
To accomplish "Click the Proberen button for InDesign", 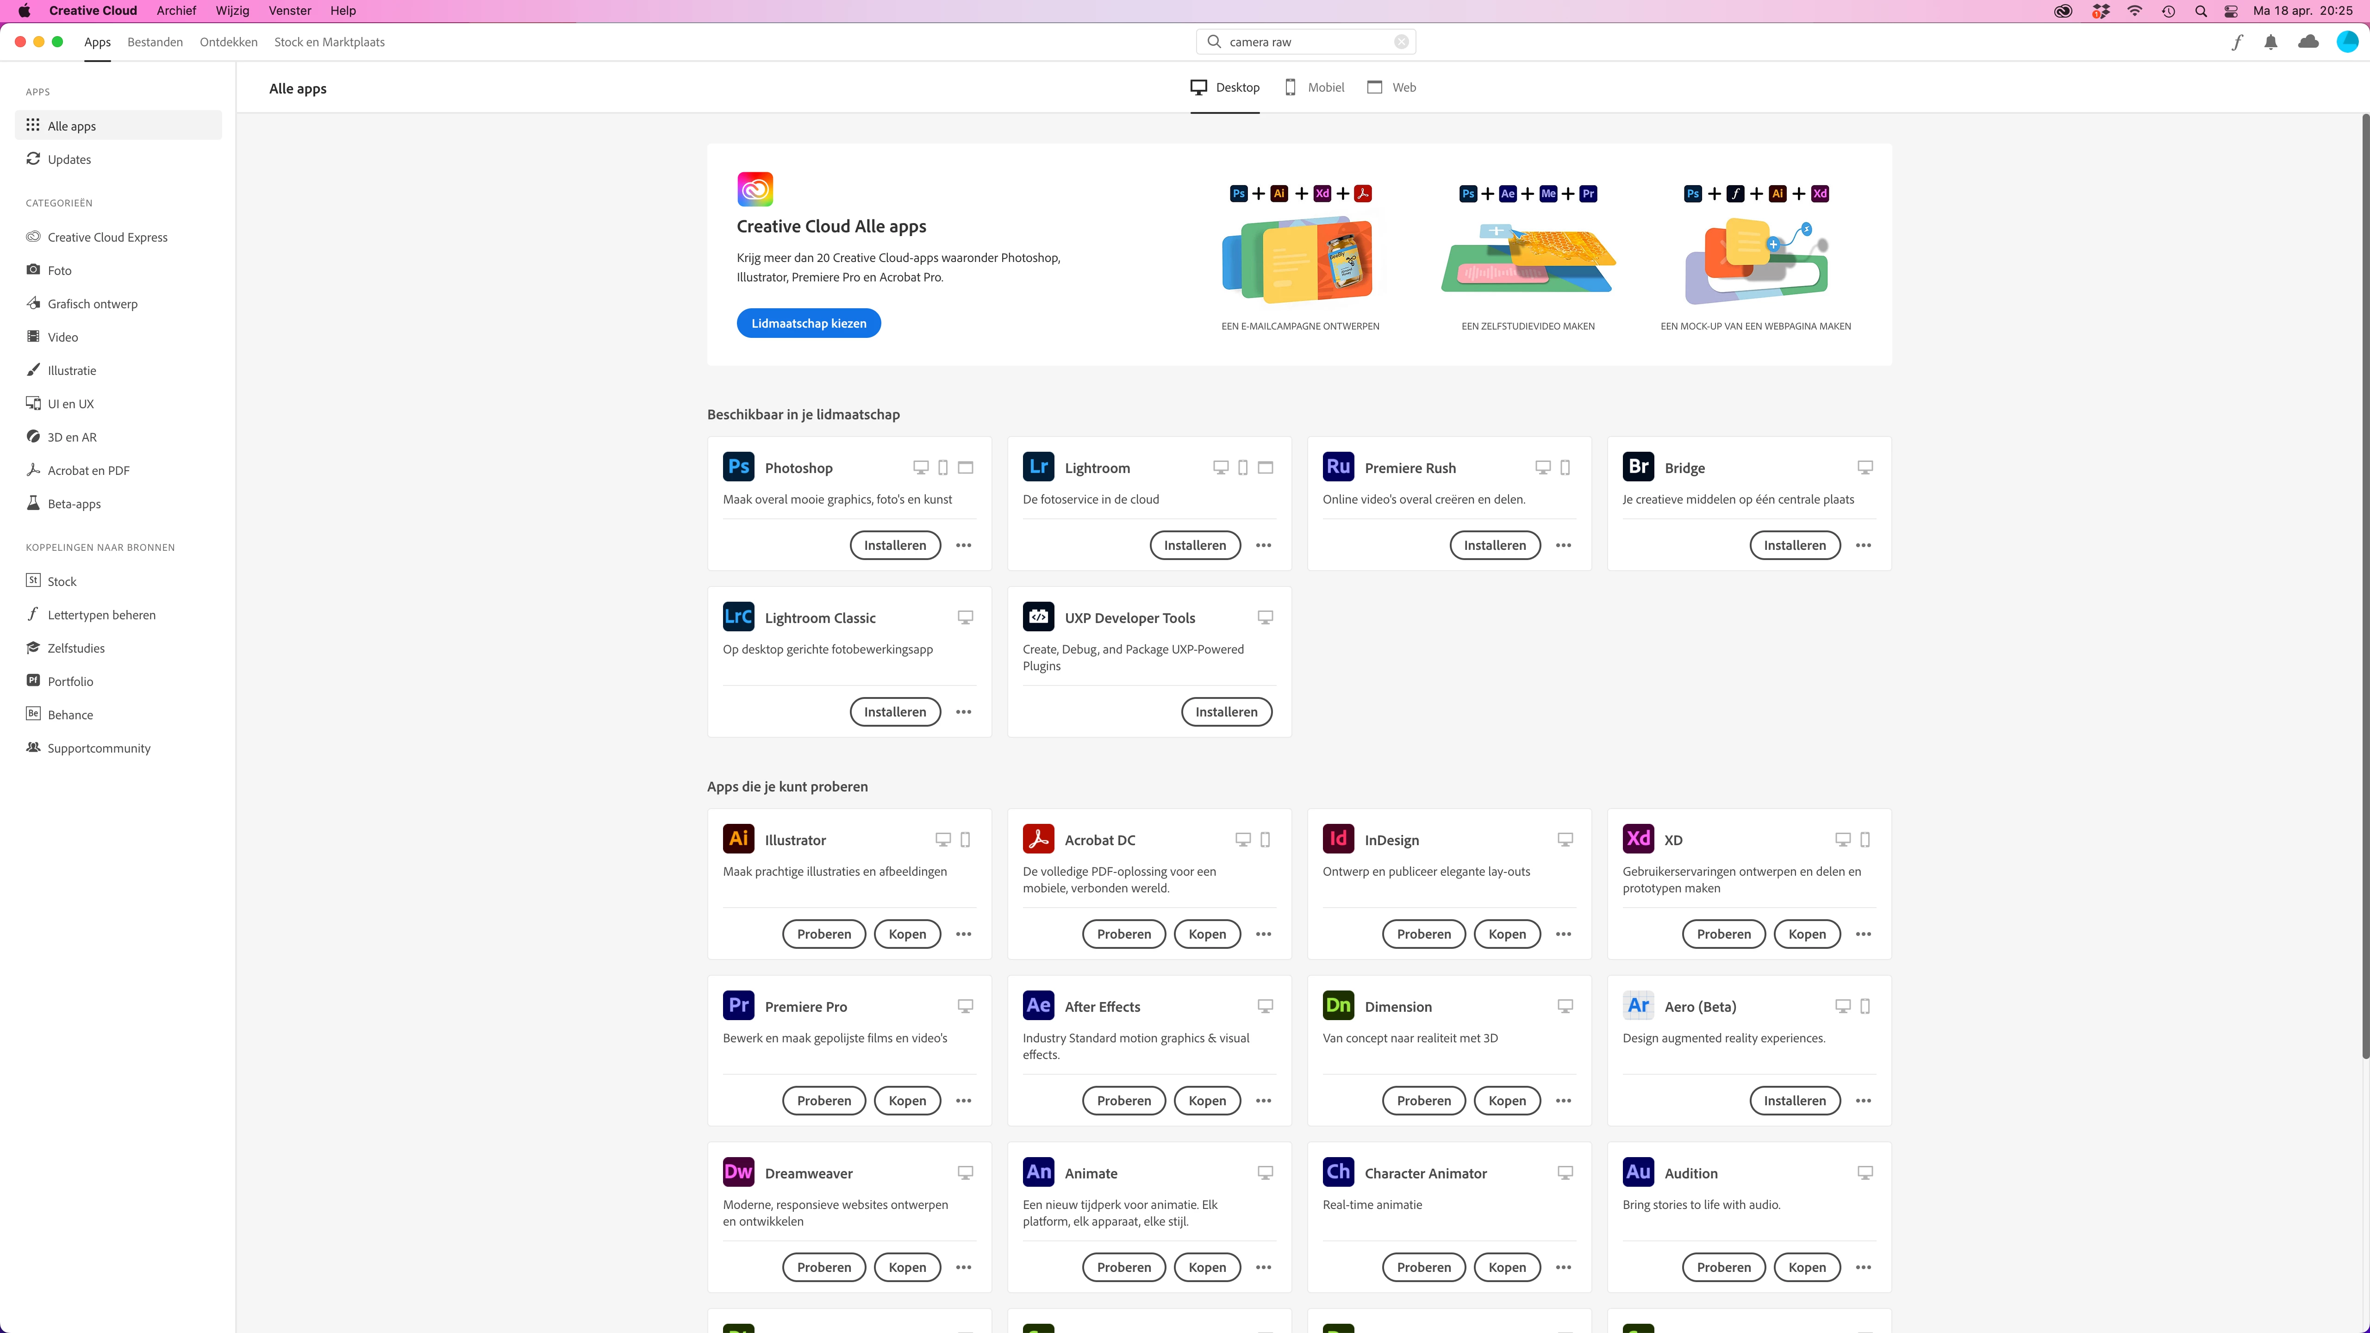I will coord(1423,934).
